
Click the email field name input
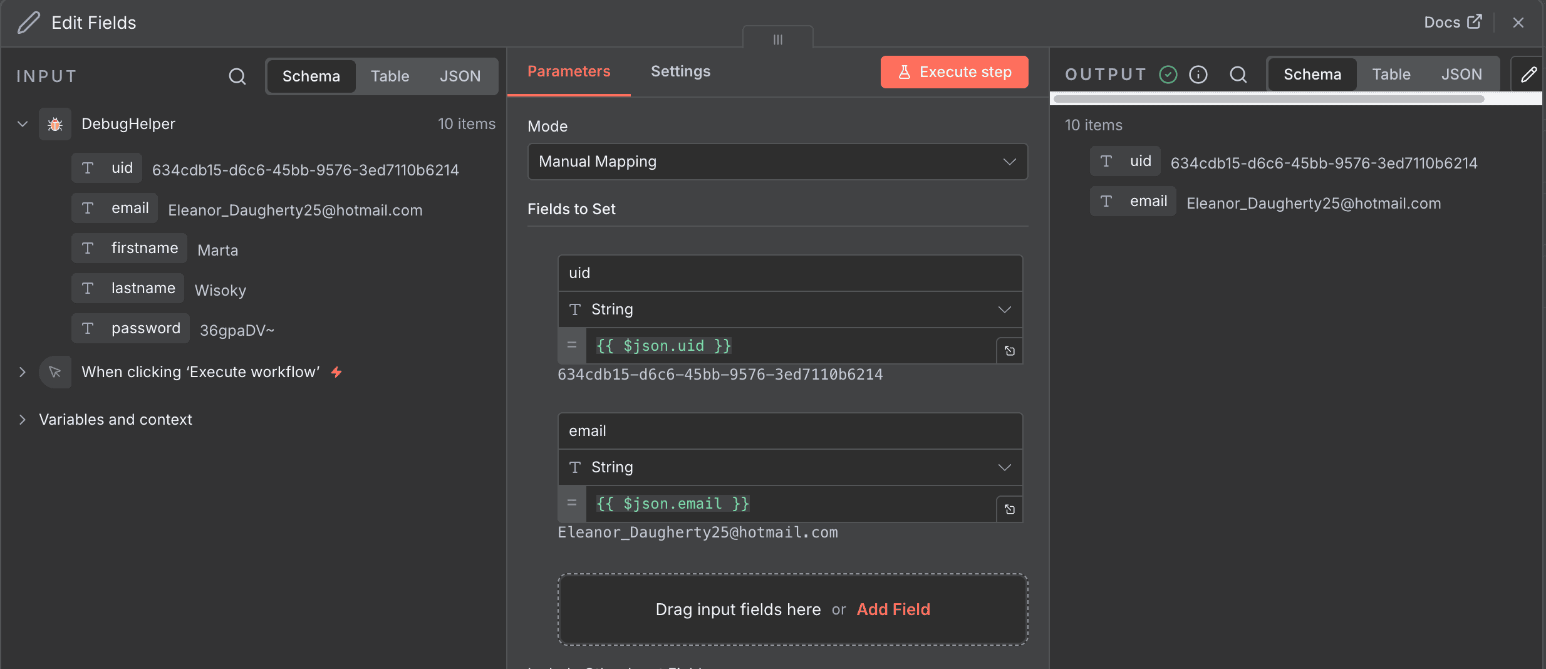click(x=789, y=431)
